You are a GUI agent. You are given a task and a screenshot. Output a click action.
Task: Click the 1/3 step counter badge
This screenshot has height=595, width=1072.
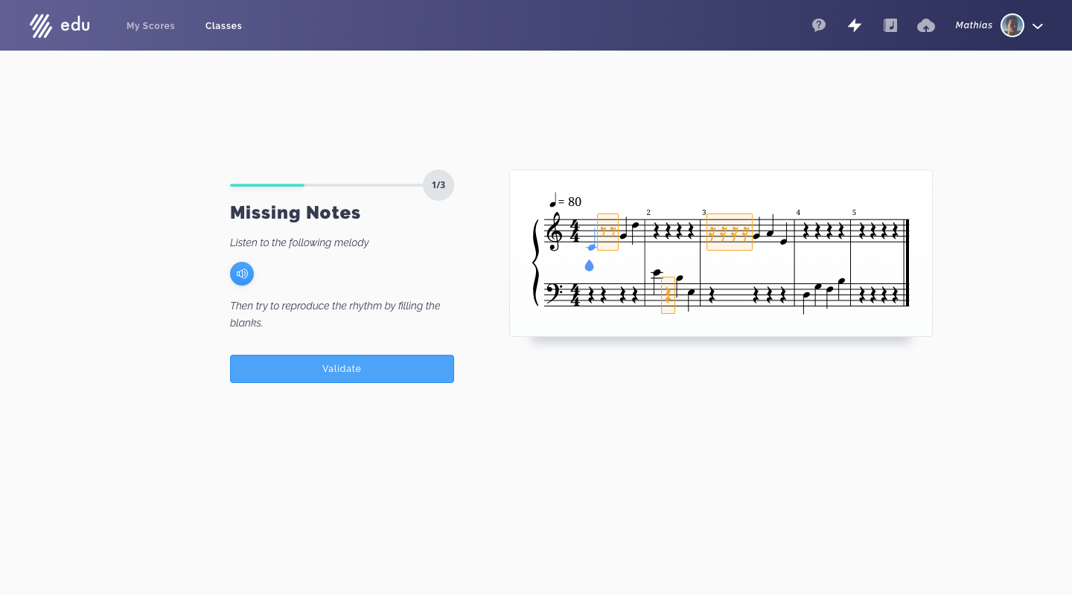click(x=438, y=185)
